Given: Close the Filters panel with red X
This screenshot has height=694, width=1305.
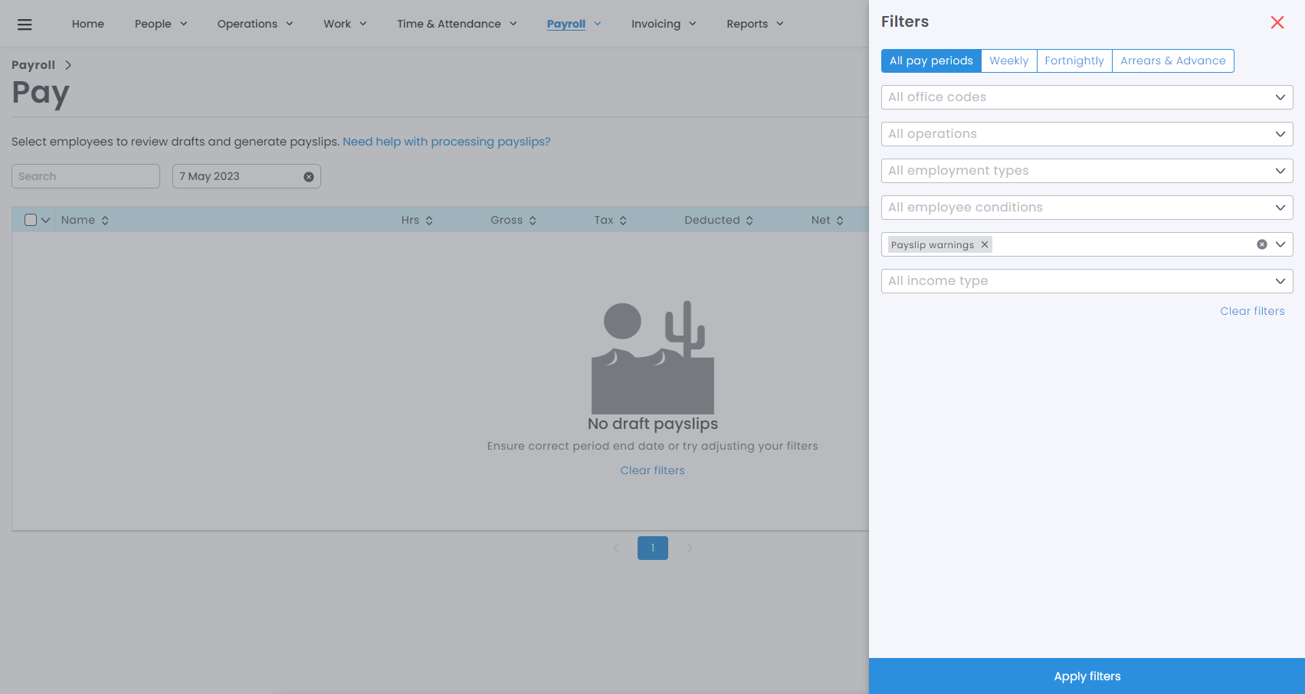Looking at the screenshot, I should click(x=1277, y=22).
